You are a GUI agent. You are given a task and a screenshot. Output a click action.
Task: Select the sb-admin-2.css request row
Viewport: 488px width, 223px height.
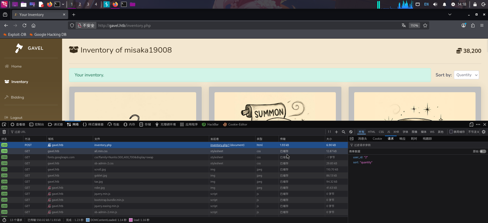pyautogui.click(x=174, y=163)
